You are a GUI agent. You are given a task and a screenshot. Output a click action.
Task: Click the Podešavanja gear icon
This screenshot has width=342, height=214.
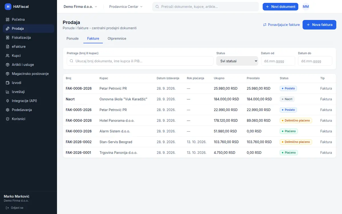8,110
